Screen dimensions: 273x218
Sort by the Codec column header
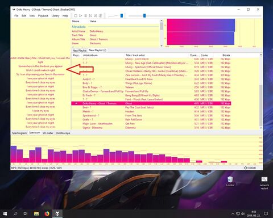206,55
